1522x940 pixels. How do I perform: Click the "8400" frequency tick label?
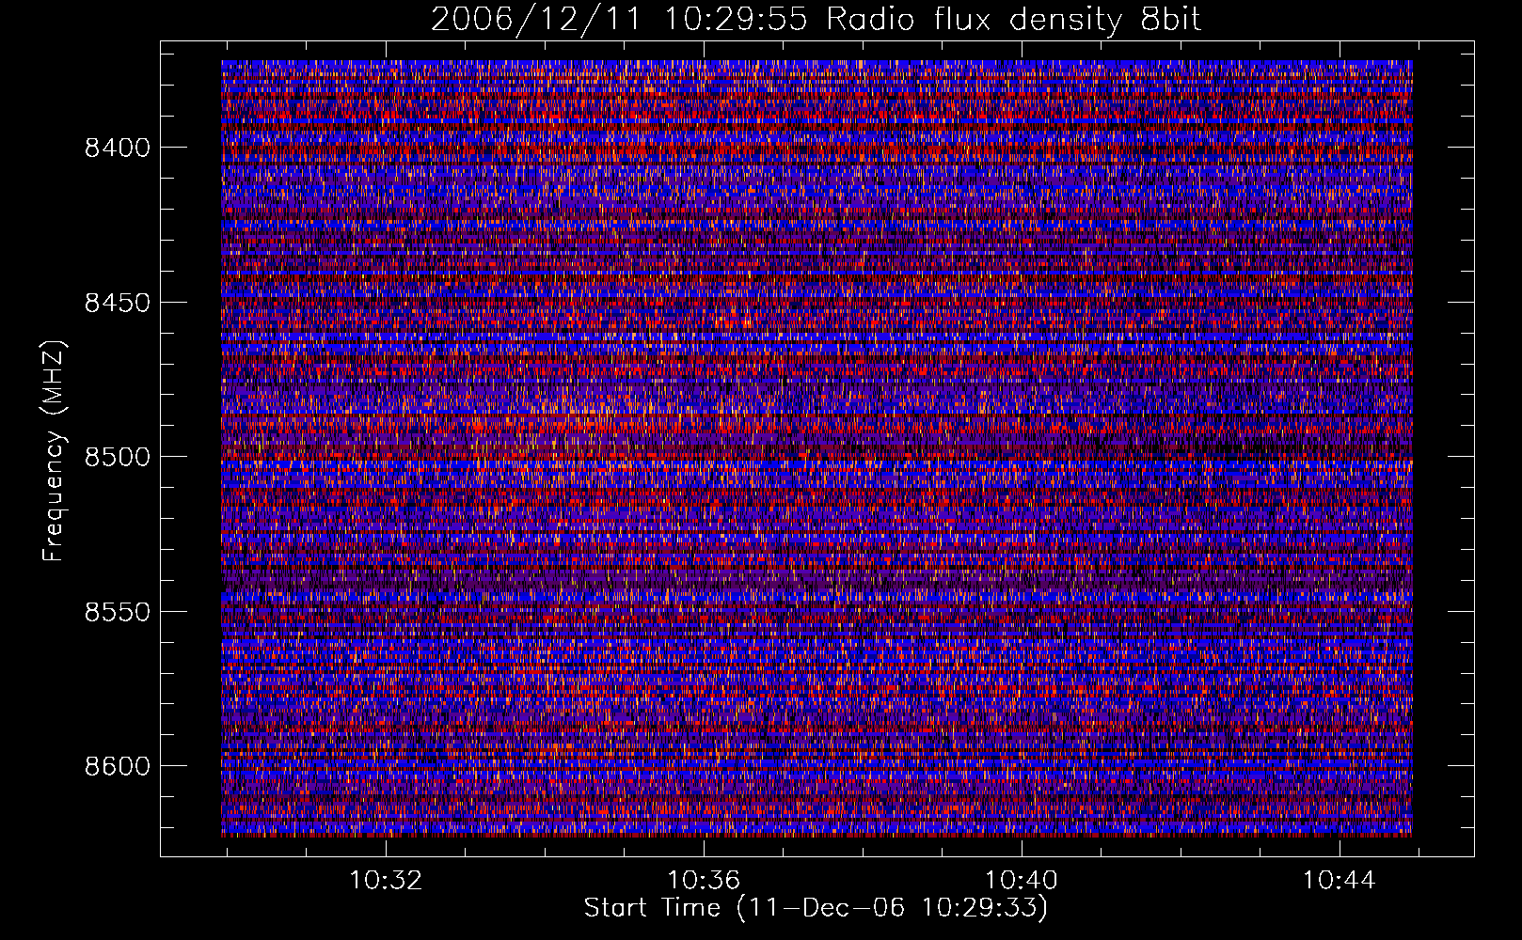(x=118, y=148)
